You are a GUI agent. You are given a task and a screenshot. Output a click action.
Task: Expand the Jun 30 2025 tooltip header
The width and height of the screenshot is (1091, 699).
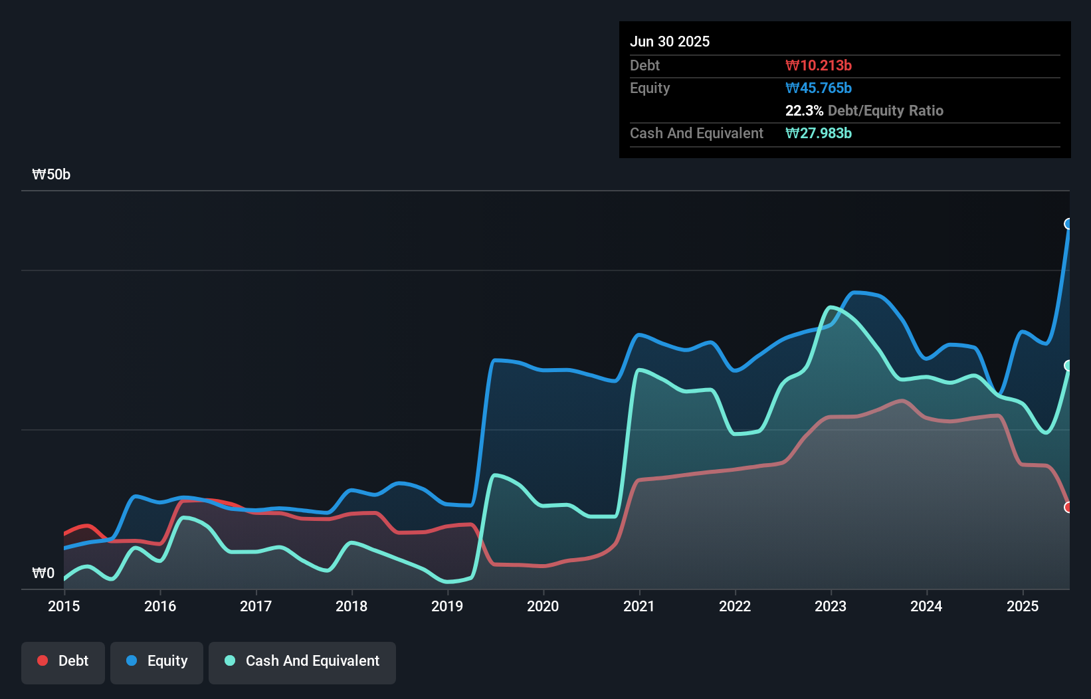click(x=670, y=41)
